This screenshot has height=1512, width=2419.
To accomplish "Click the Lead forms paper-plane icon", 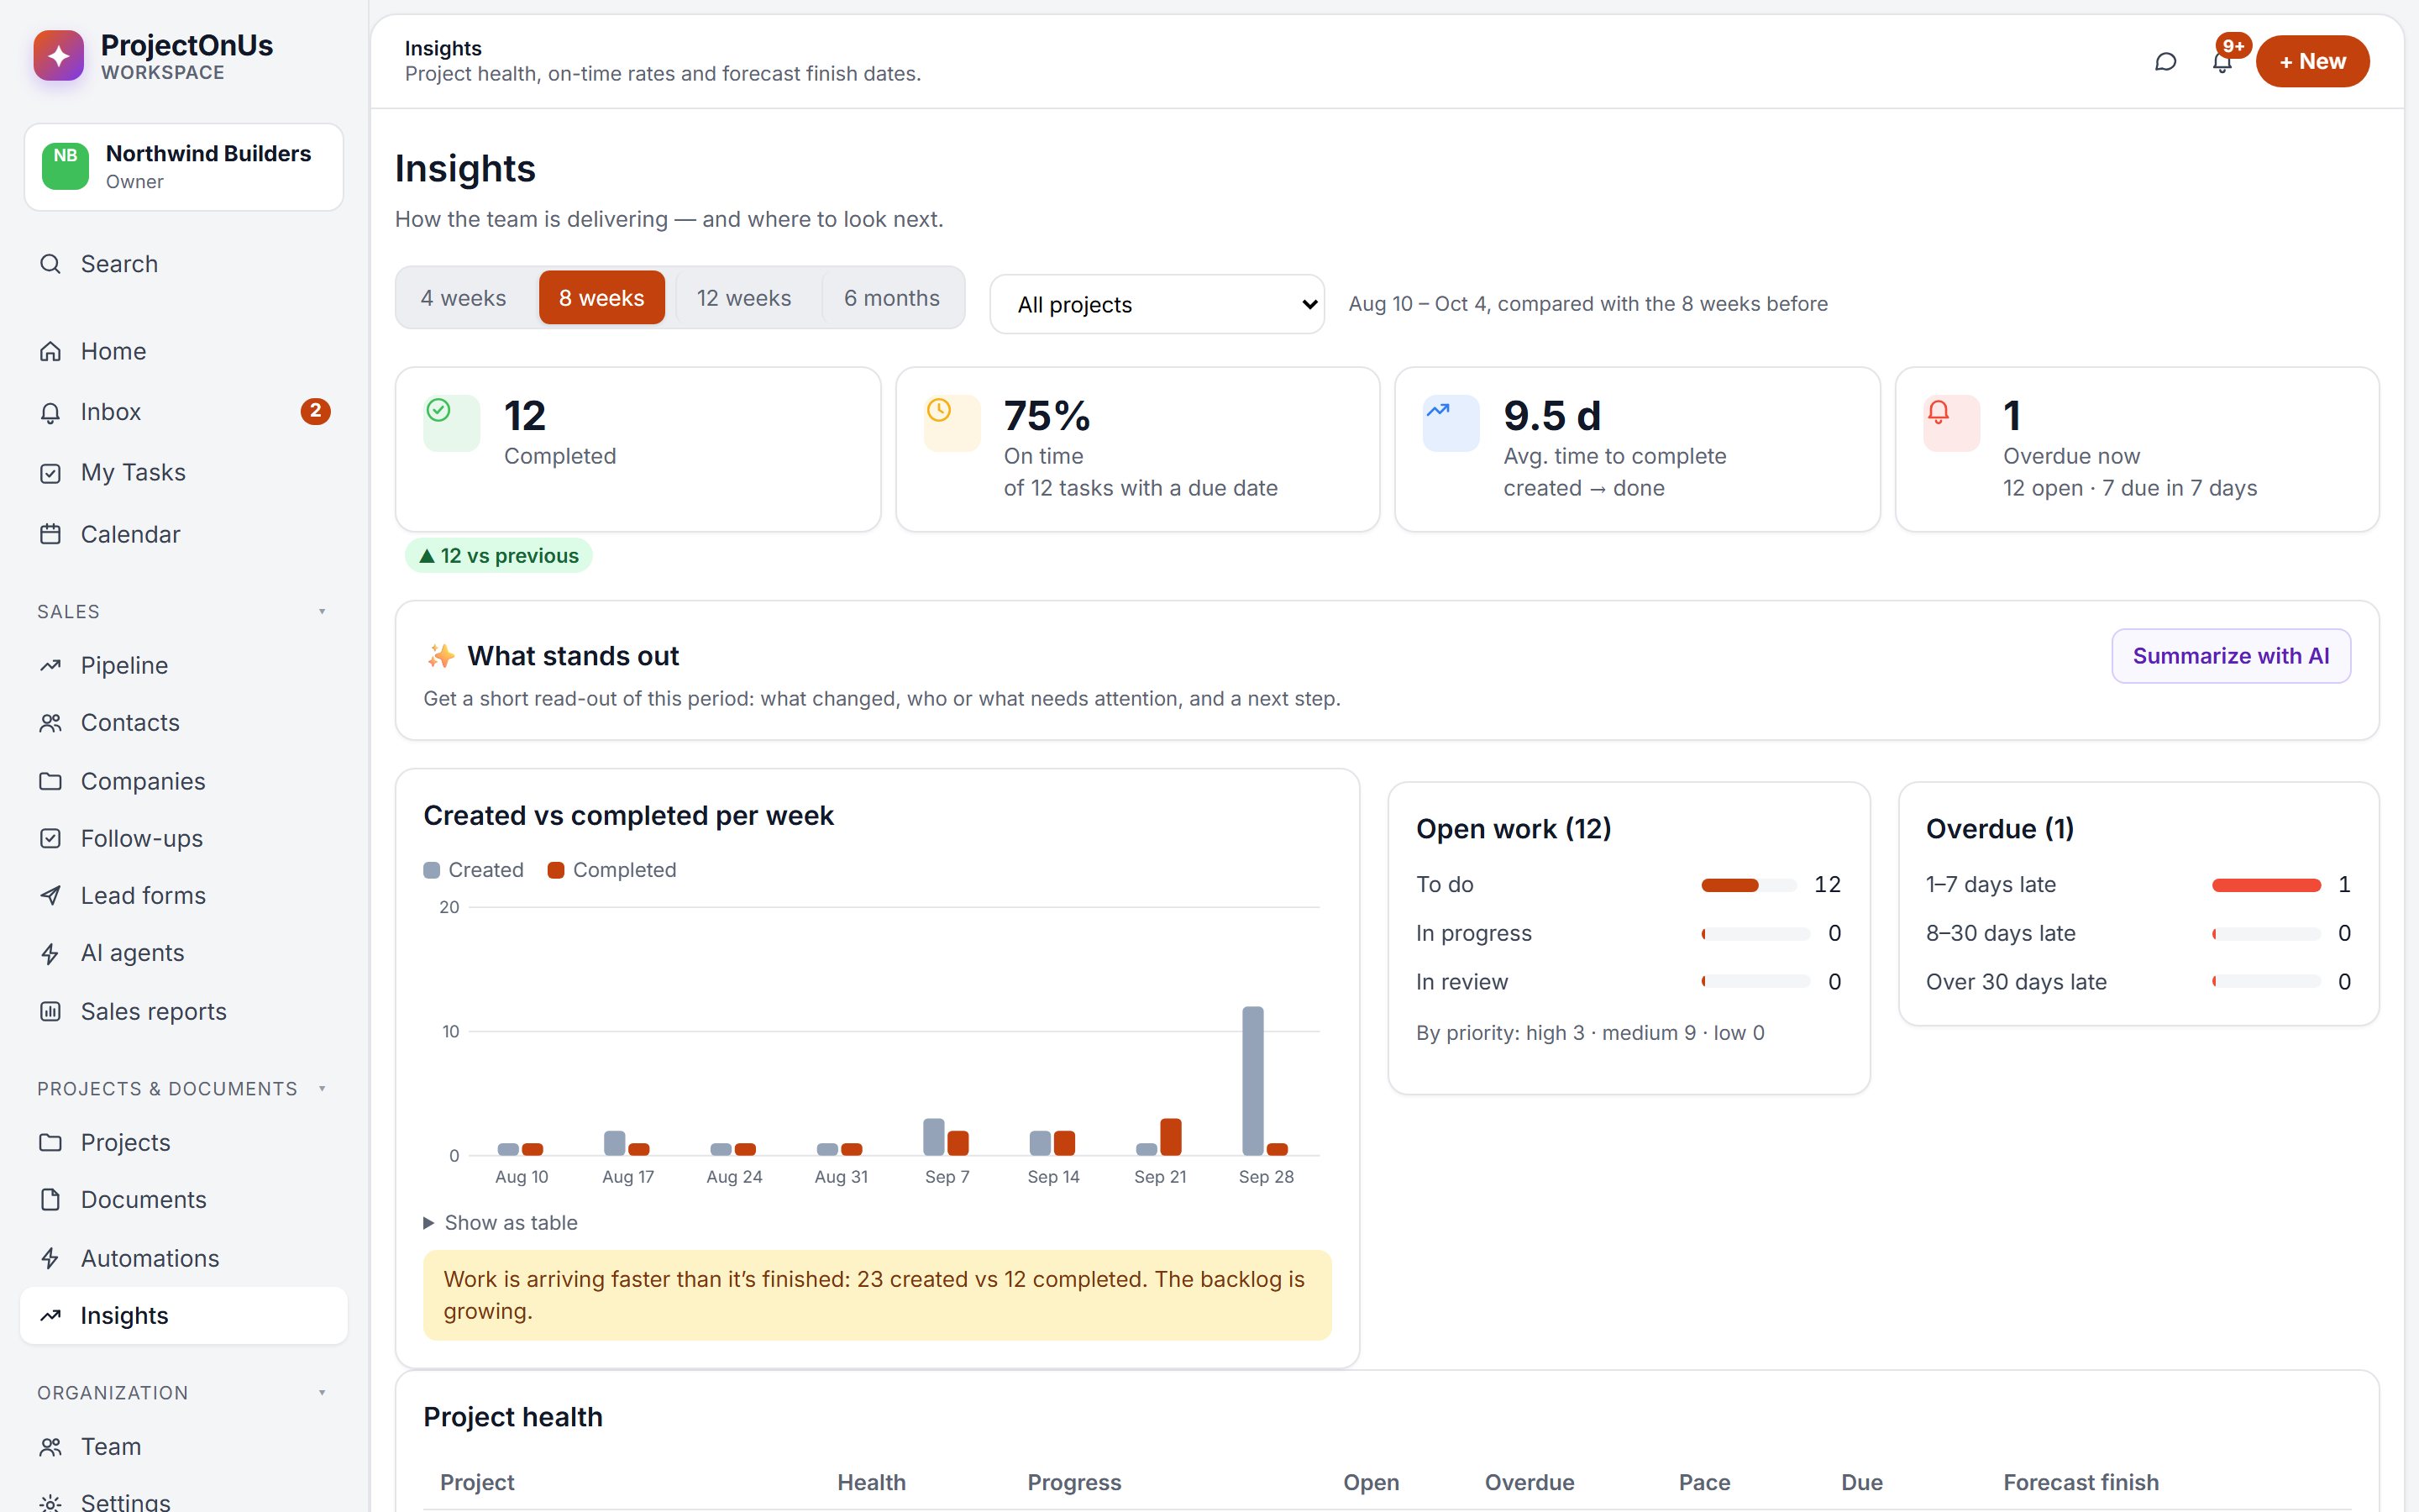I will pos(50,895).
